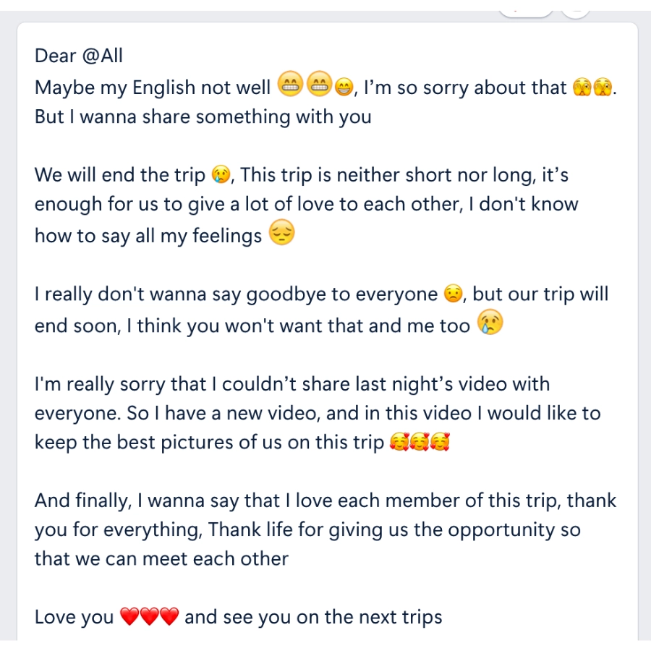Click the line 'But I wanna share something'
Image resolution: width=651 pixels, height=651 pixels.
203,116
